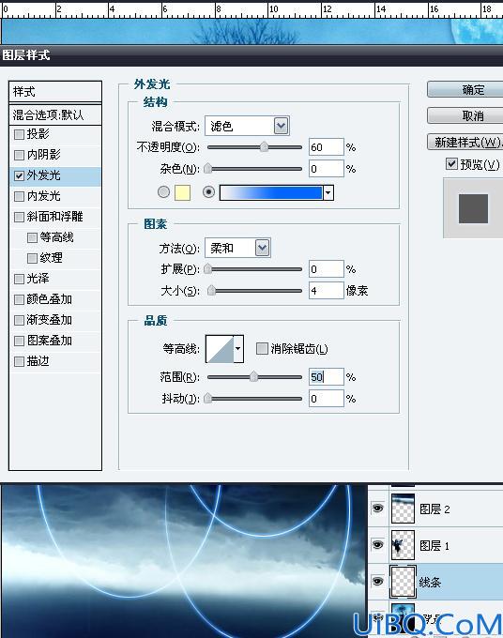Click the 不透明度 opacity slider handle
This screenshot has width=503, height=638.
point(264,146)
